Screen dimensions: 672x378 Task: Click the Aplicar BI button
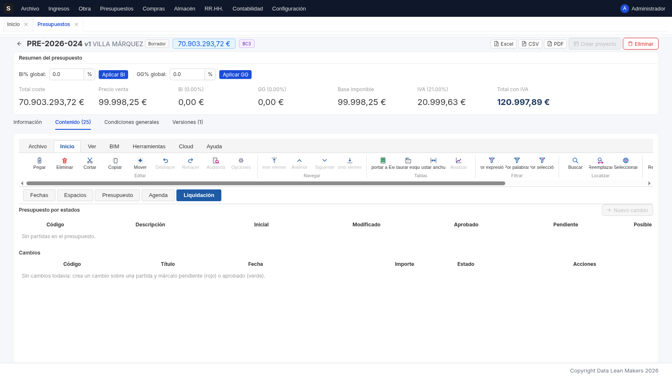pyautogui.click(x=113, y=74)
